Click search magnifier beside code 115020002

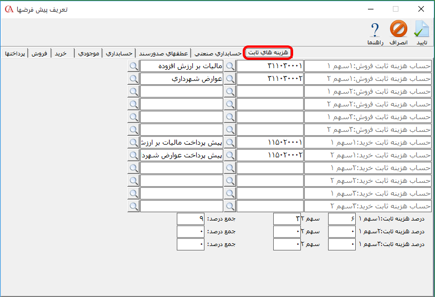pos(230,155)
